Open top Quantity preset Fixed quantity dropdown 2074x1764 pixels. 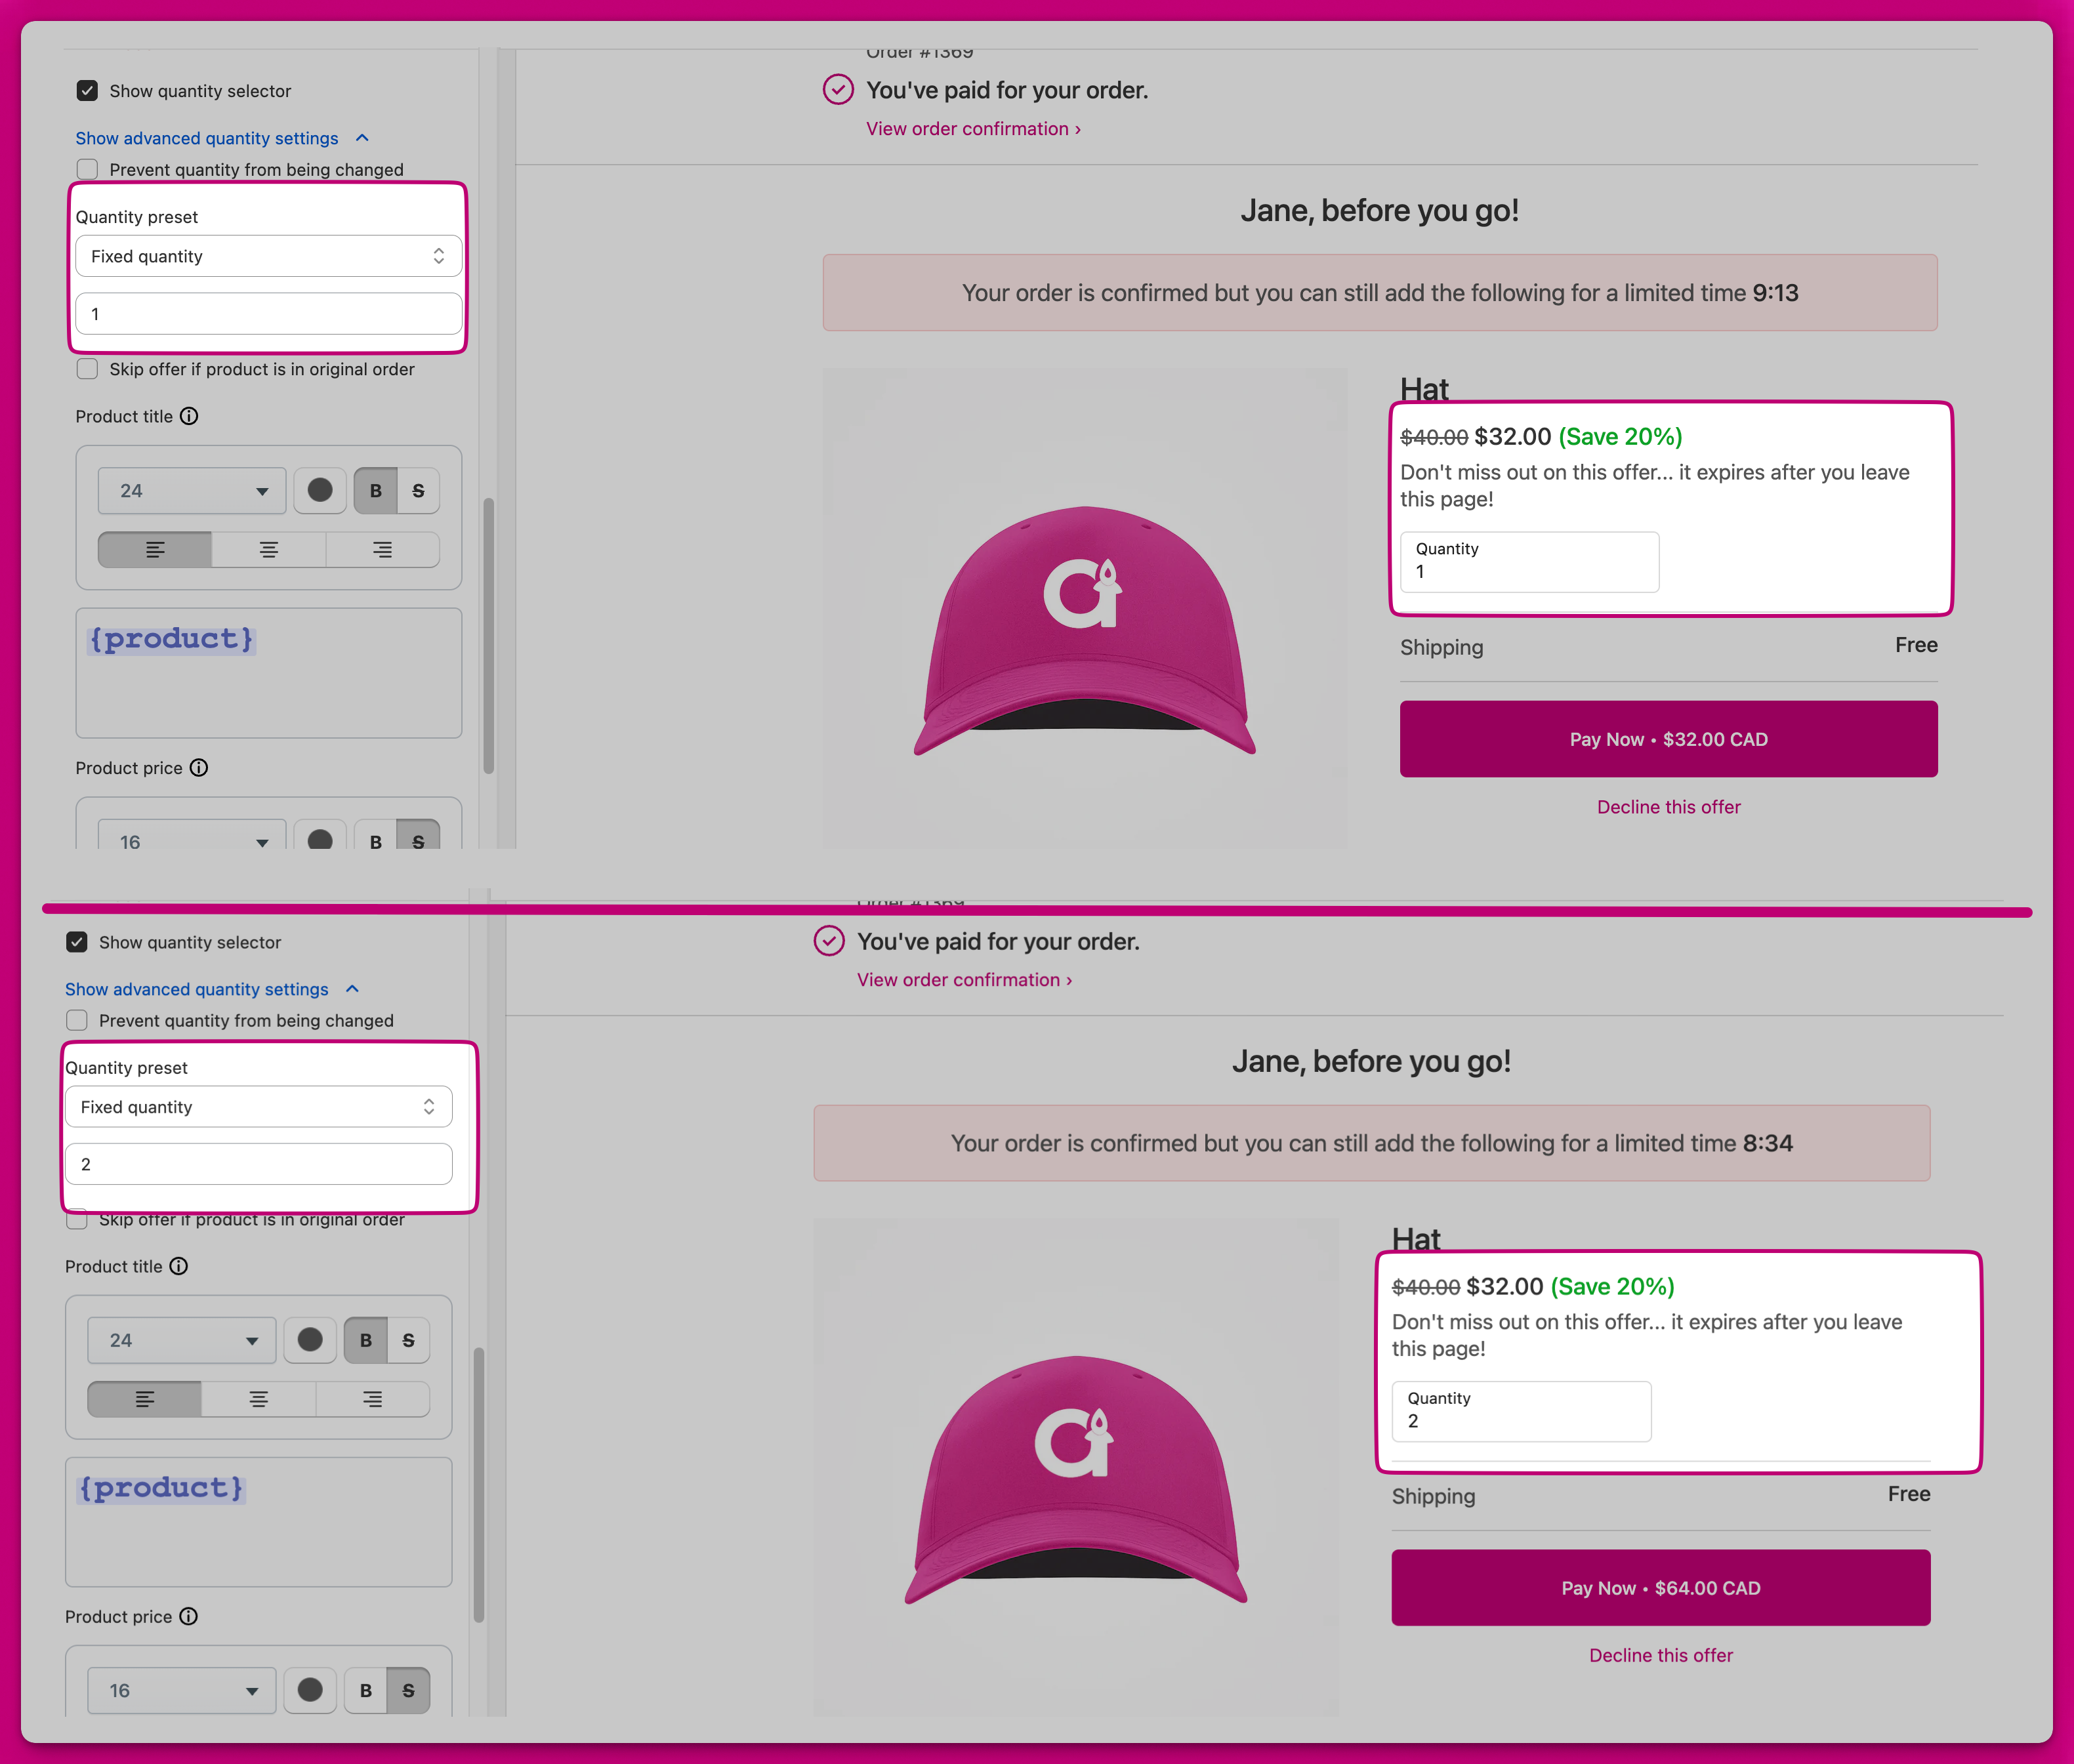tap(268, 256)
